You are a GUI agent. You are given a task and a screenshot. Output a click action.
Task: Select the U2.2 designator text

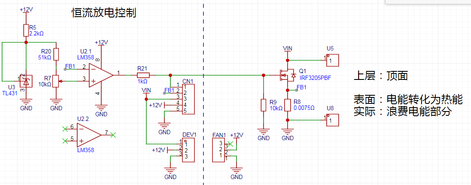point(83,119)
